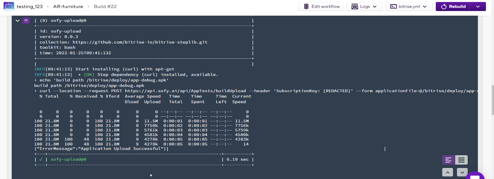Switch to unwrapped log lines view

pyautogui.click(x=461, y=160)
